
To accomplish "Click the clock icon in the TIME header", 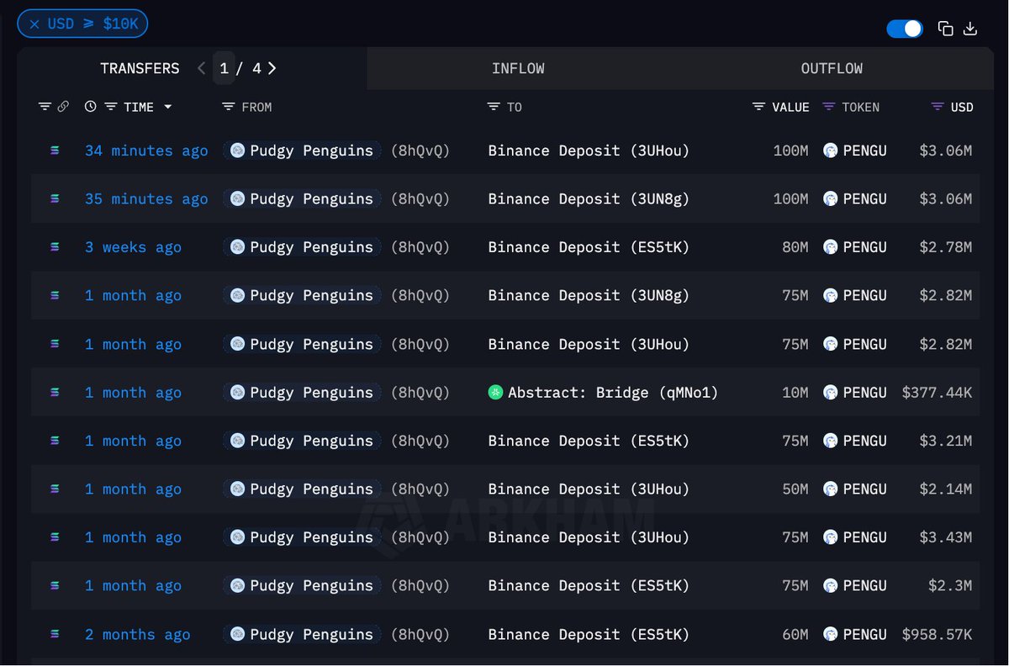I will (91, 107).
